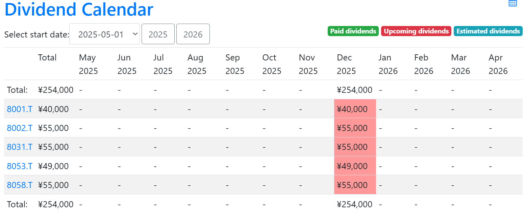Click the table grid icon top right
525x212 pixels.
point(512,3)
